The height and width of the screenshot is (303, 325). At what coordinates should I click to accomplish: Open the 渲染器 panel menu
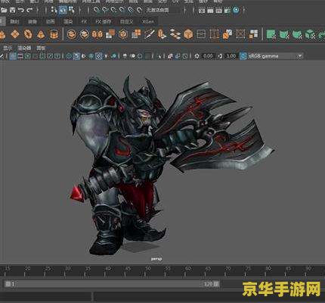[24, 48]
